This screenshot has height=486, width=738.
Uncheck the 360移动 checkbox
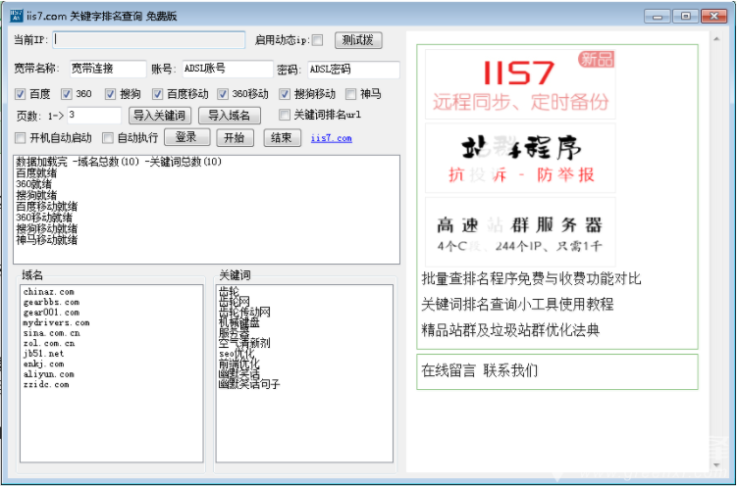(x=223, y=94)
